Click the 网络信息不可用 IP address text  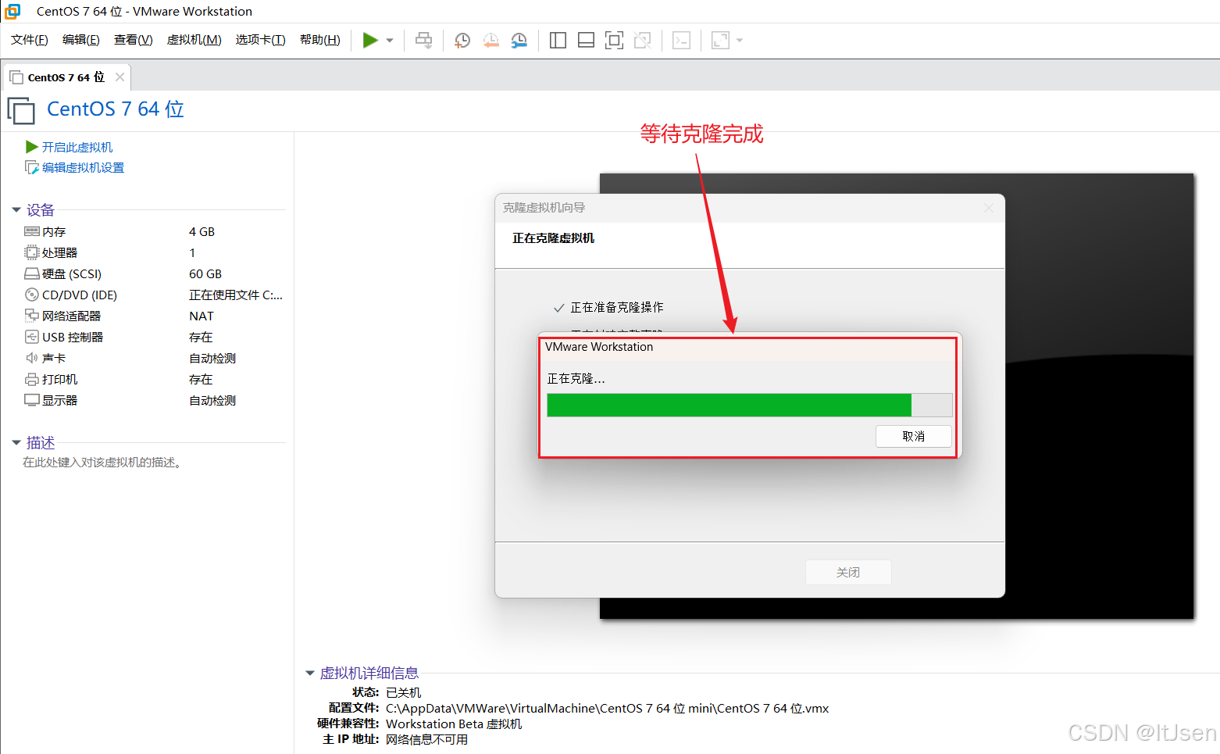pyautogui.click(x=426, y=739)
